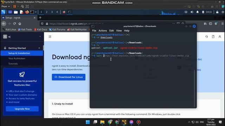Lock the Kali screen icon
Screen dimensions: 225x126
click(217, 12)
